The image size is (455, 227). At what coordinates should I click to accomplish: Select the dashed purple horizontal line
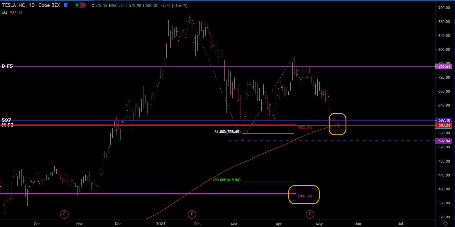coord(332,141)
